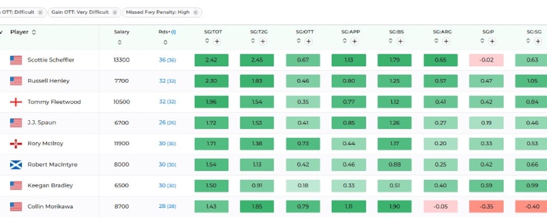Open Russell Henley's 32 rounds link
This screenshot has height=218, width=547.
coord(167,81)
